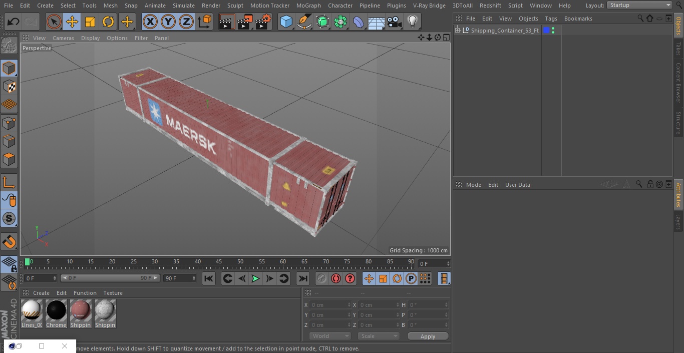
Task: Click the timeline playhead at frame 0
Action: 28,261
